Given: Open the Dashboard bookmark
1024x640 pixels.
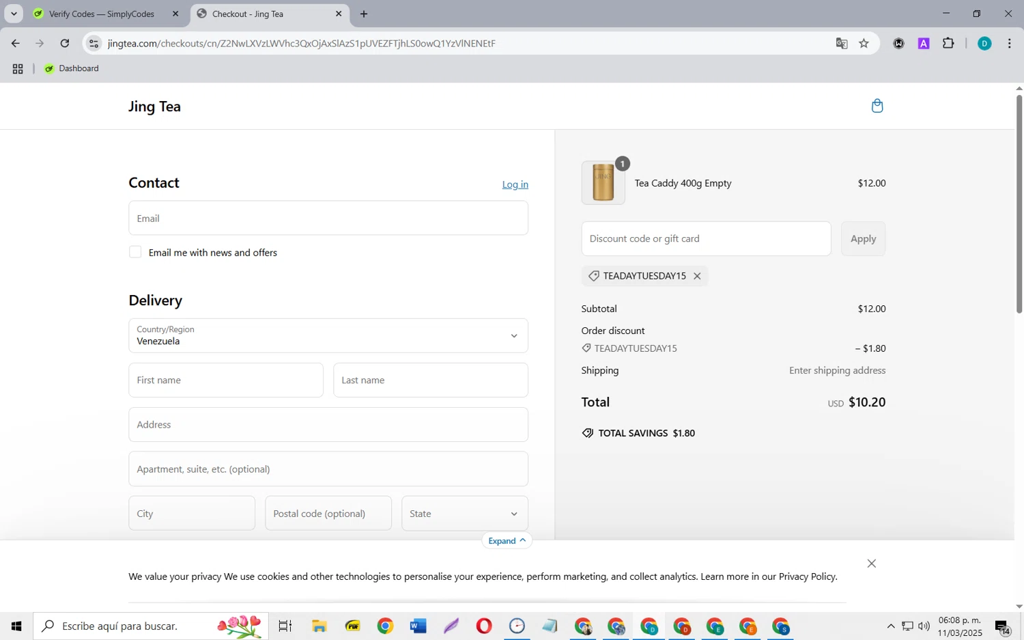Looking at the screenshot, I should (x=72, y=68).
